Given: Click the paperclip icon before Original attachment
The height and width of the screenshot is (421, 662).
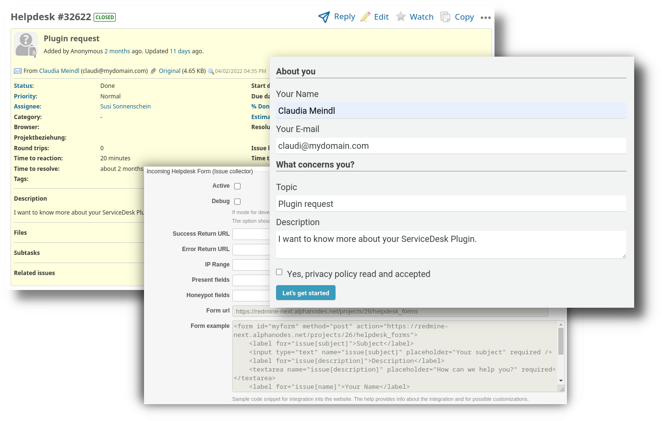Looking at the screenshot, I should (153, 71).
